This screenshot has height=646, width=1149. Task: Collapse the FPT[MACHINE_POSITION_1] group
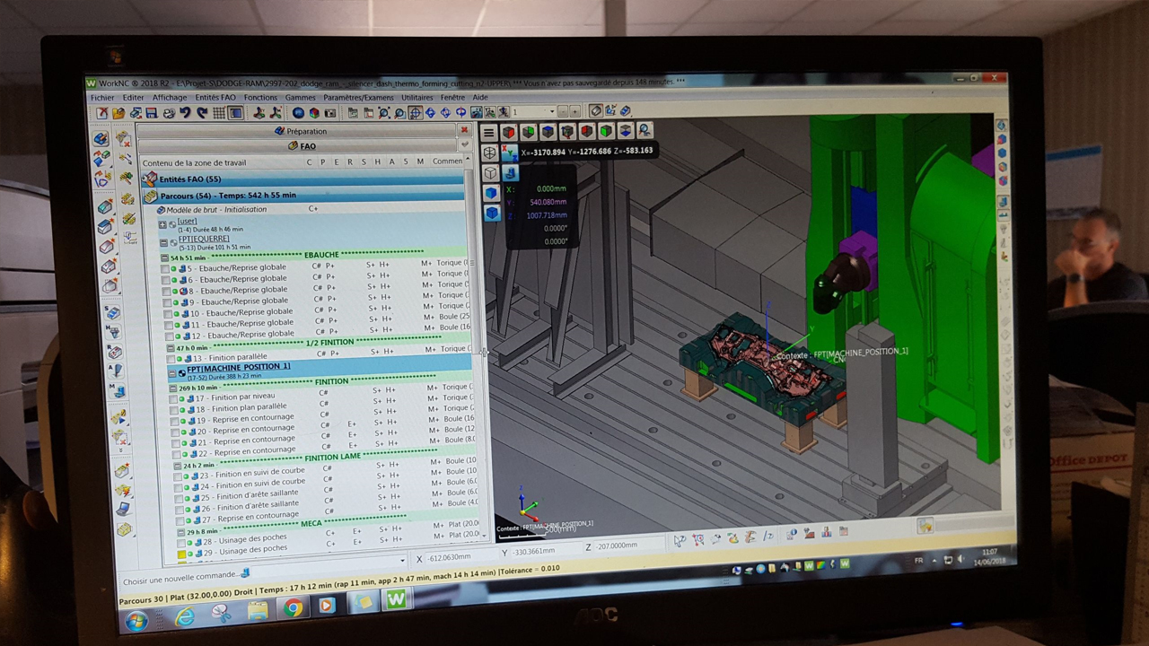click(x=172, y=371)
